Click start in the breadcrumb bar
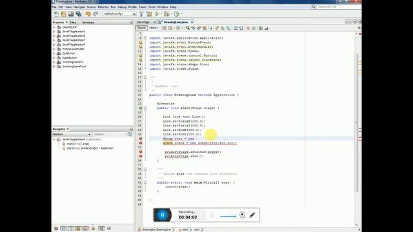 185,229
